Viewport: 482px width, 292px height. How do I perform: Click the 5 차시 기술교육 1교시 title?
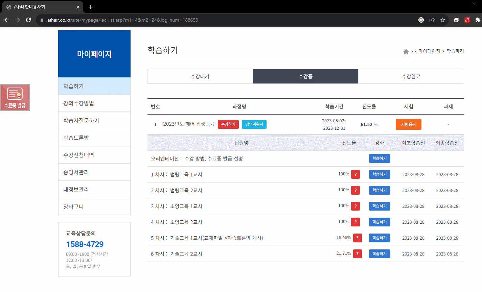207,238
